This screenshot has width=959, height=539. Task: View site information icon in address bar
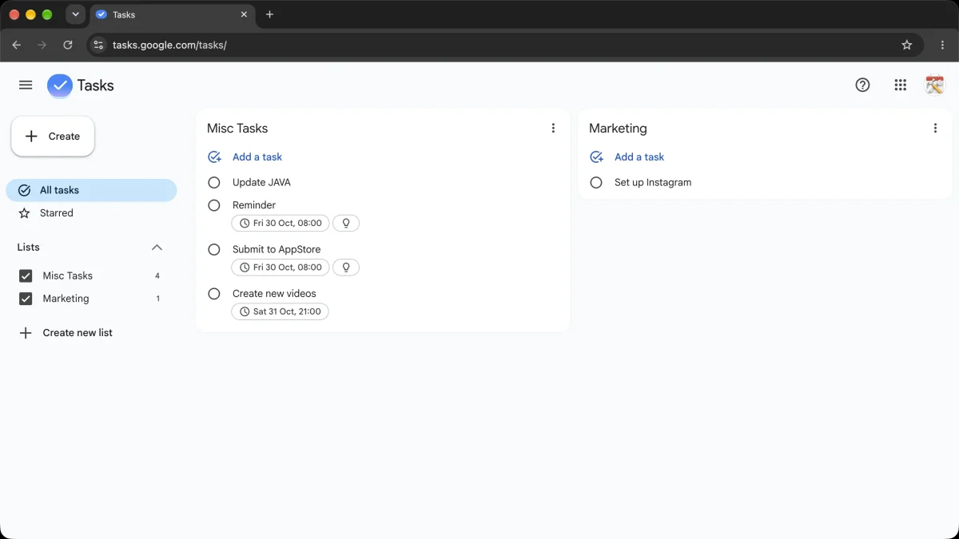click(x=98, y=45)
